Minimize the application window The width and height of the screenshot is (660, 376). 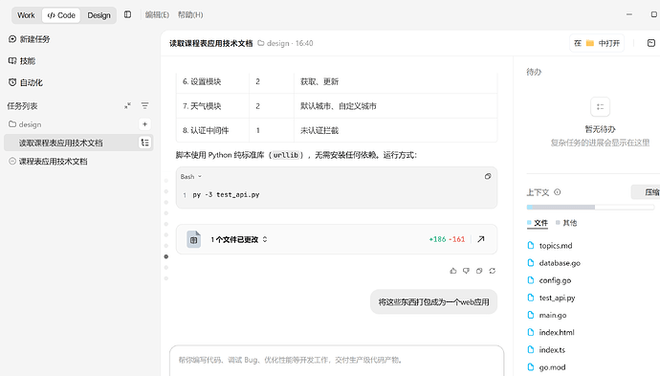tap(628, 14)
